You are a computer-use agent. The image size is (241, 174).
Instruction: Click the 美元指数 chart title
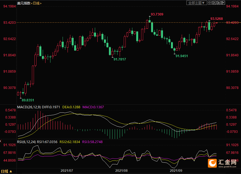[24, 3]
